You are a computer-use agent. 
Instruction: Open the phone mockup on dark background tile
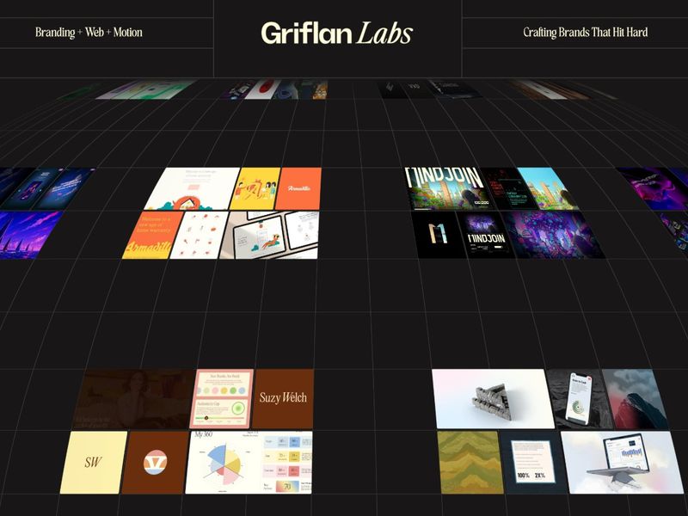(x=579, y=399)
